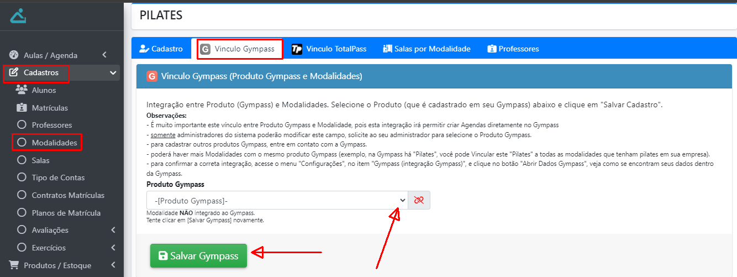This screenshot has width=737, height=277.
Task: Click the Tente clicar em [Salvar Gympass] text
Action: click(205, 220)
